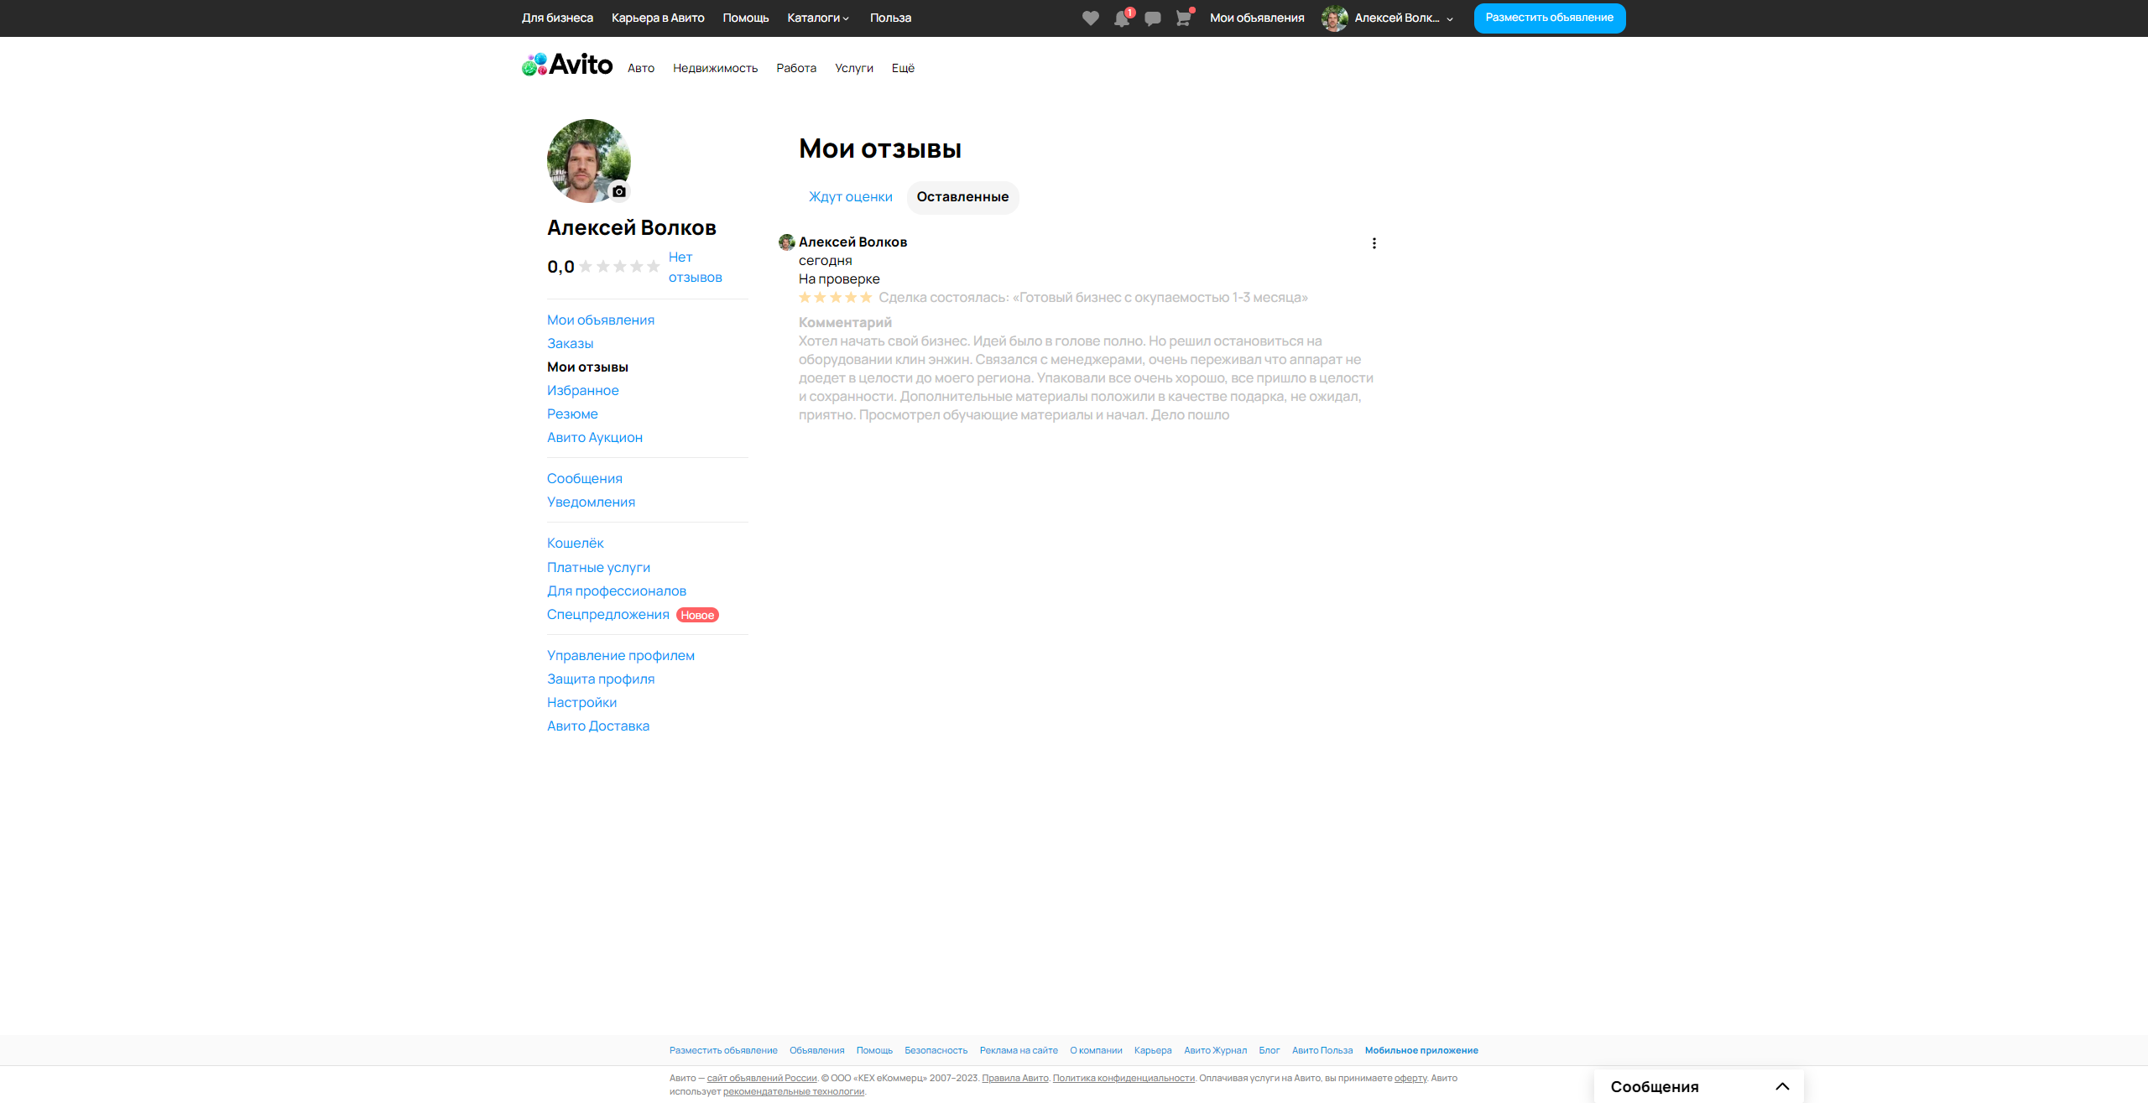Switch to Ждут оценки tab
Image resolution: width=2148 pixels, height=1103 pixels.
tap(850, 197)
